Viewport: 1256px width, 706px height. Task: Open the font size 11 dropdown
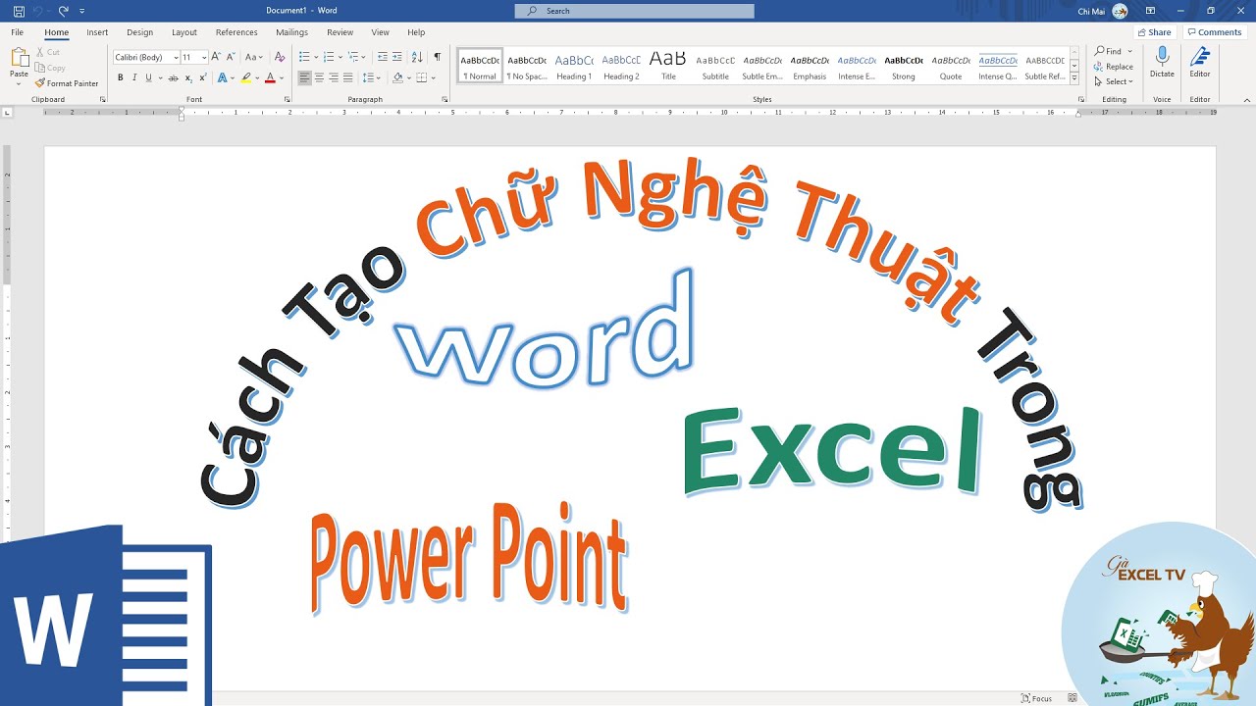coord(204,58)
